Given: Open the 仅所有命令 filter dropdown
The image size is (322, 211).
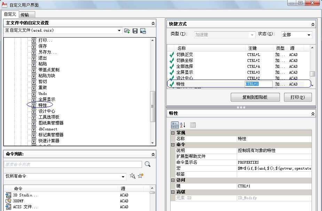Looking at the screenshot, I should 123,177.
